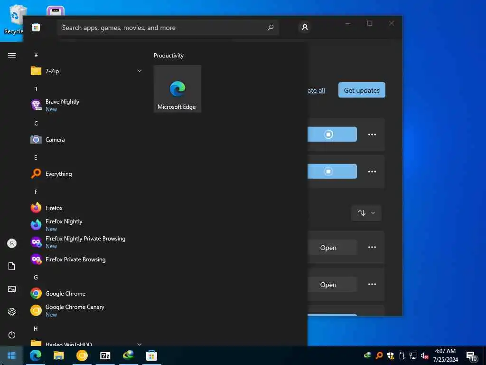Click the muted volume icon in system tray
The image size is (486, 365).
pos(424,355)
